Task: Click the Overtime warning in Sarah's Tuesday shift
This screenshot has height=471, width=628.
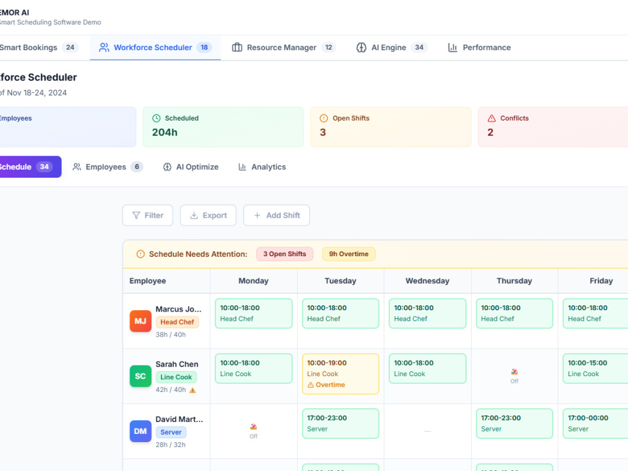Action: 326,385
